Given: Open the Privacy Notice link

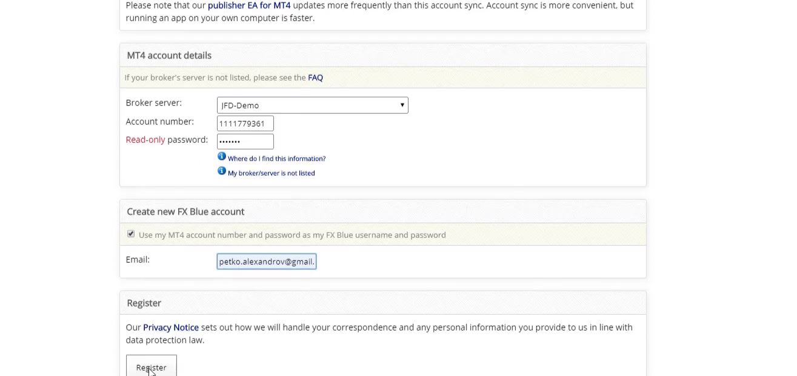Looking at the screenshot, I should coord(171,327).
